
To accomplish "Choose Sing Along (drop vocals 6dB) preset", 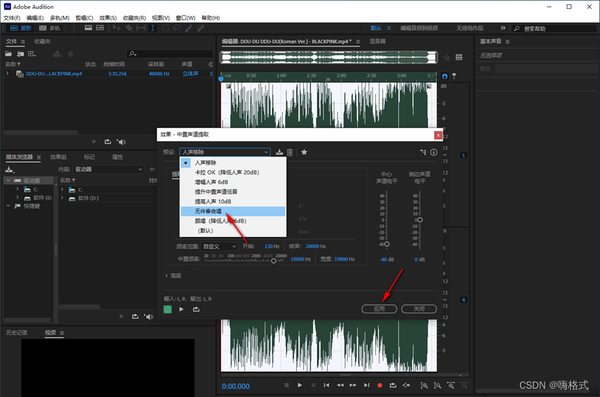I will pyautogui.click(x=232, y=221).
